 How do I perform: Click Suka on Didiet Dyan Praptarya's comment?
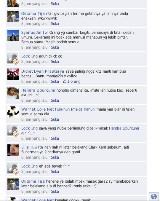pos(55,82)
